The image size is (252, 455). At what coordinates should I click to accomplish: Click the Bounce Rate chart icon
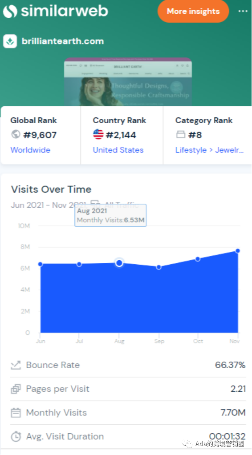(x=16, y=365)
